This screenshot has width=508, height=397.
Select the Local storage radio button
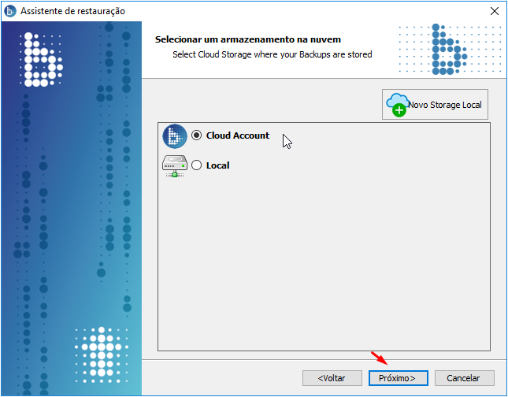196,165
